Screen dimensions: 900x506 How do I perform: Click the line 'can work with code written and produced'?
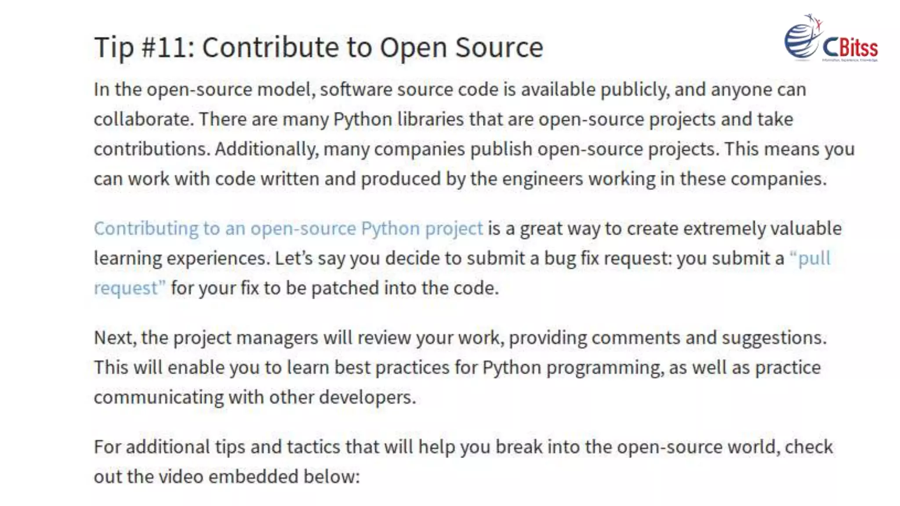460,179
